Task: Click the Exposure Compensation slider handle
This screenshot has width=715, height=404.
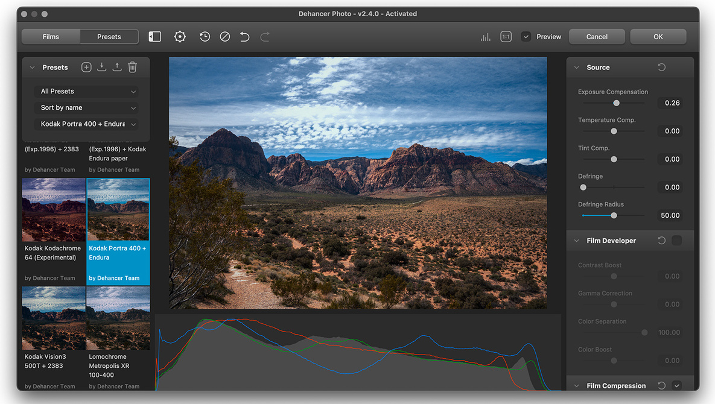Action: 616,103
